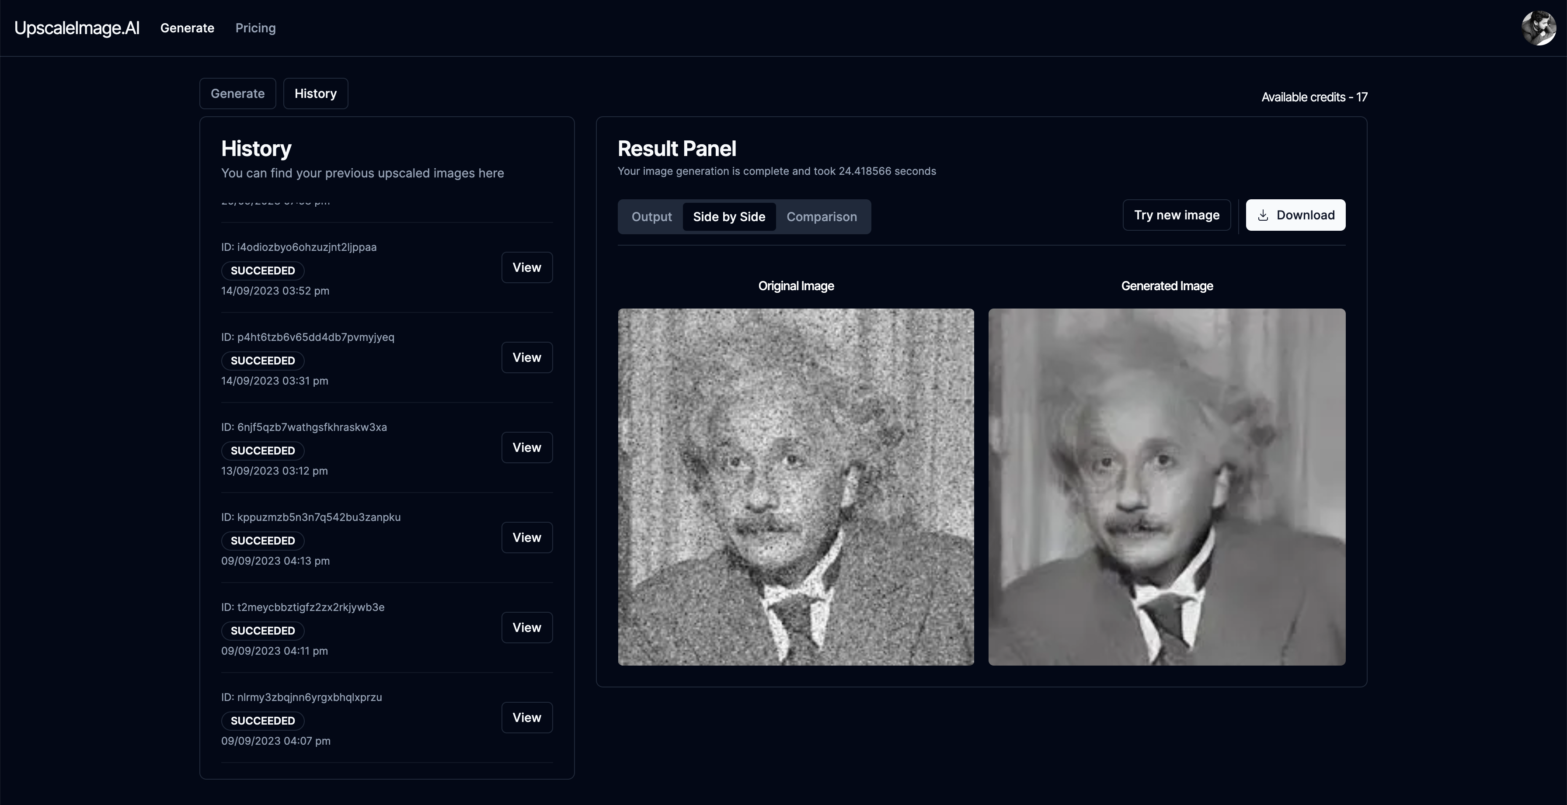Screen dimensions: 1567x805
Task: View the entry from 14/09/2023 03:31 pm
Action: click(x=526, y=357)
